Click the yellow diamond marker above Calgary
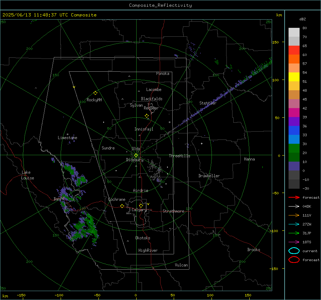321x300 pixels. tap(141, 205)
